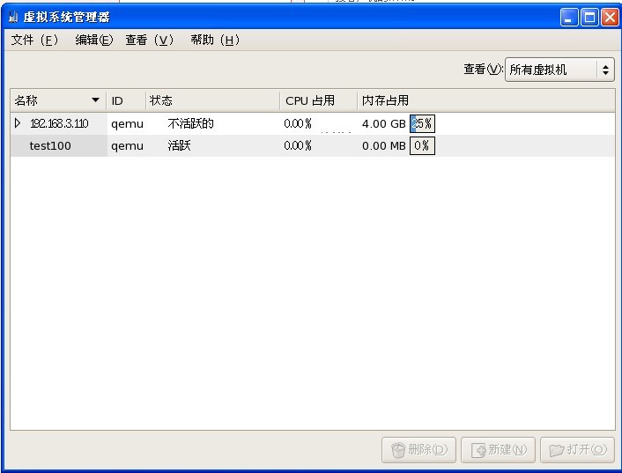
Task: Click the 0.00% CPU value for test100
Action: [298, 146]
